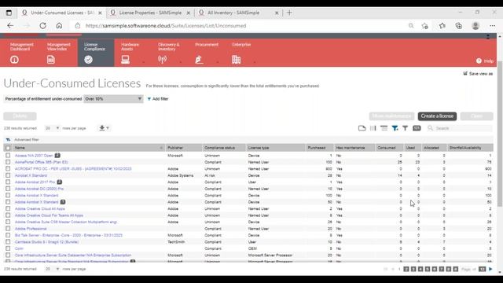Viewport: 503px width, 283px height.
Task: Switch to All Inventory browser tab
Action: (x=237, y=13)
